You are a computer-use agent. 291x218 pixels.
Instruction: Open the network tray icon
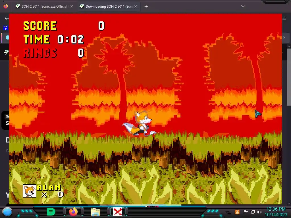[253, 212]
